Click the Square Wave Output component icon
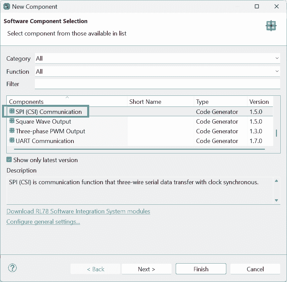 tap(12, 121)
